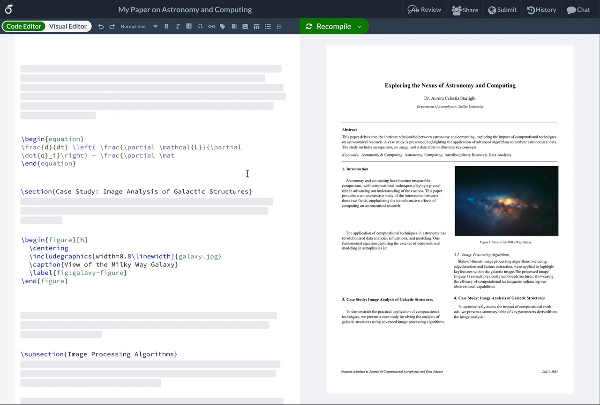Open the Review panel
Image resolution: width=600 pixels, height=405 pixels.
(x=424, y=10)
